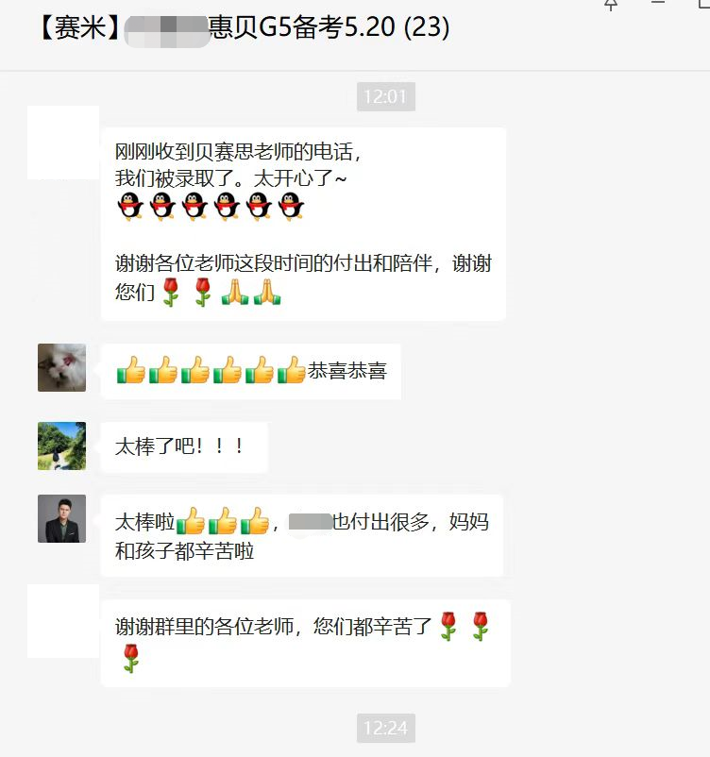This screenshot has width=710, height=757.
Task: Click the 12:01 timestamp label
Action: (x=386, y=96)
